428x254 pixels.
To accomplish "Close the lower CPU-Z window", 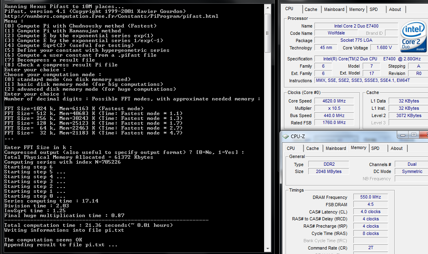I will pyautogui.click(x=424, y=135).
